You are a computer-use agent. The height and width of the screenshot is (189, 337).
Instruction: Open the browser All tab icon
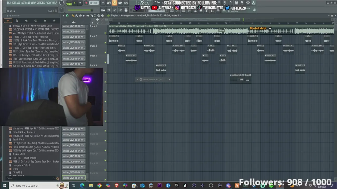pyautogui.click(x=8, y=21)
